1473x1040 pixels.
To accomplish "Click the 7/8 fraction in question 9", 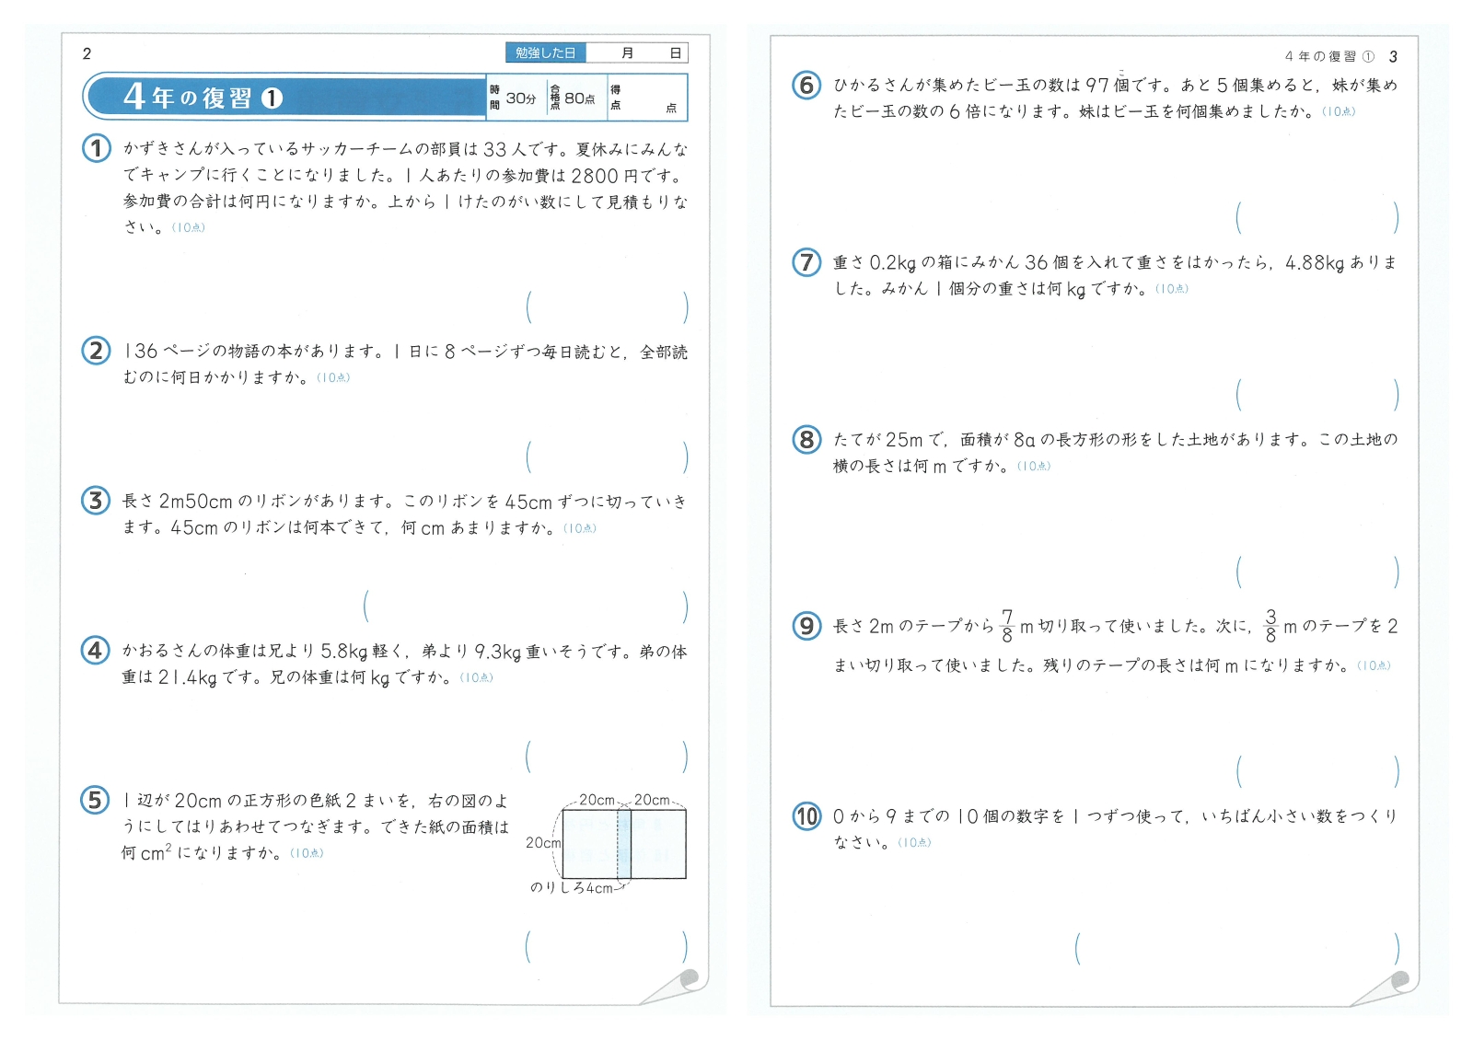I will 1007,626.
